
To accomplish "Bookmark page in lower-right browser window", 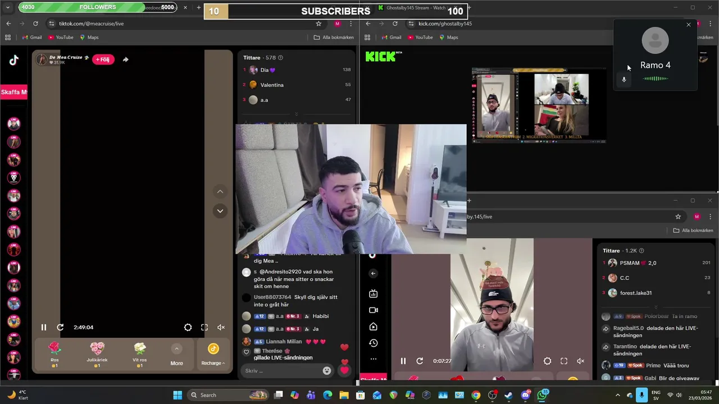I will coord(678,217).
